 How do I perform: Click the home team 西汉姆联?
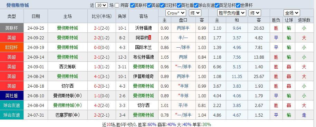tap(67, 67)
